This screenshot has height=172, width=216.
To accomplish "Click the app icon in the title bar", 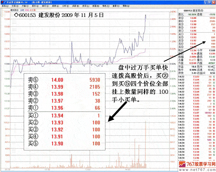I will (2, 2).
